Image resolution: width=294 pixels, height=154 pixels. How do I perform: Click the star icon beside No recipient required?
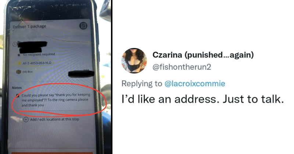click(19, 55)
